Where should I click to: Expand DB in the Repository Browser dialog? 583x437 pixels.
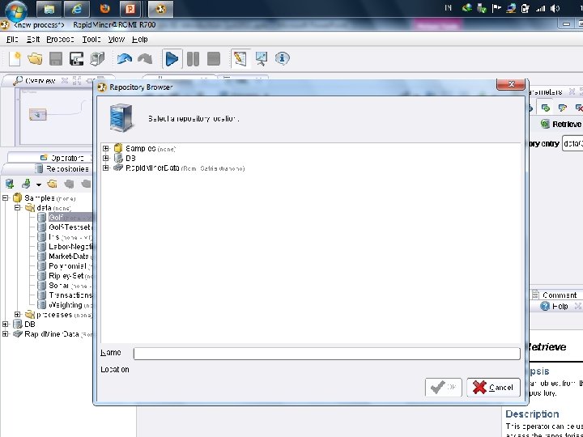tap(106, 159)
